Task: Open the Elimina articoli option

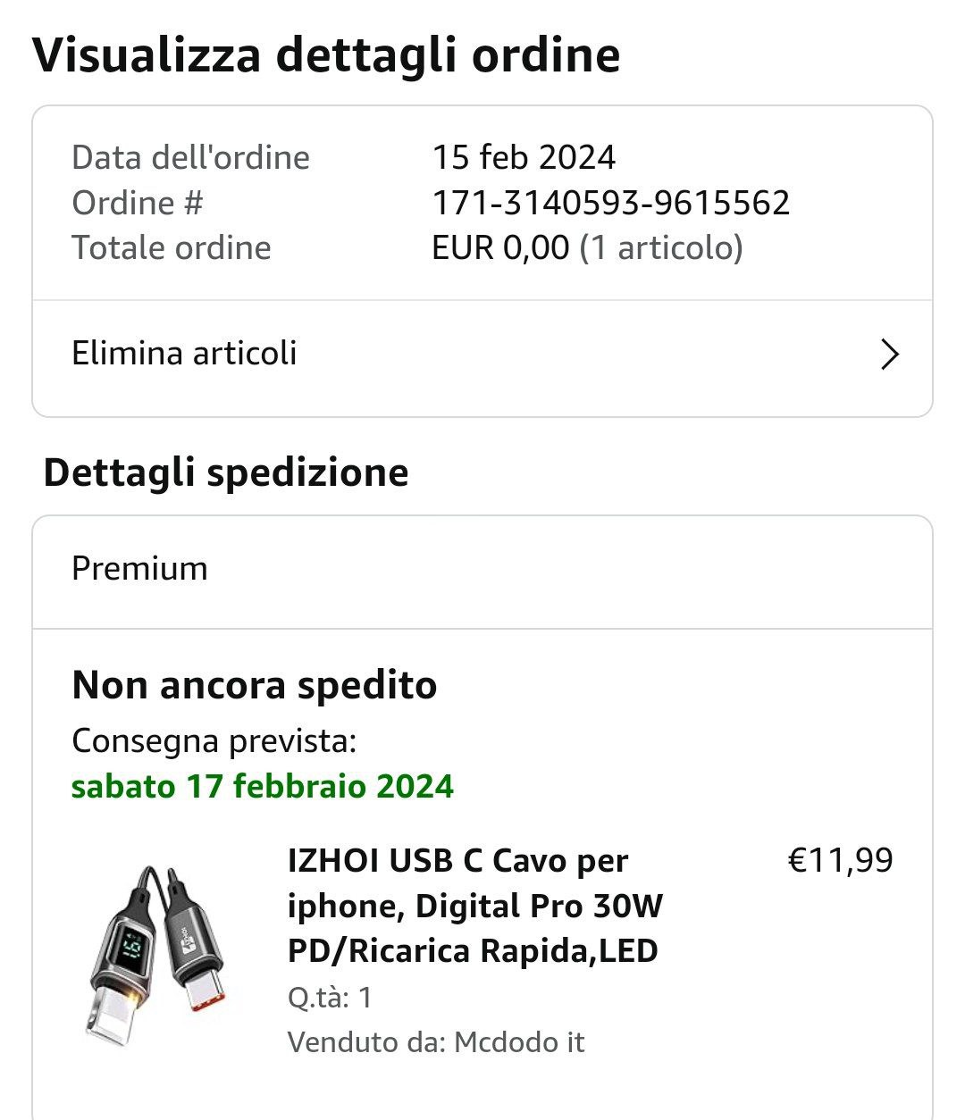Action: [184, 354]
